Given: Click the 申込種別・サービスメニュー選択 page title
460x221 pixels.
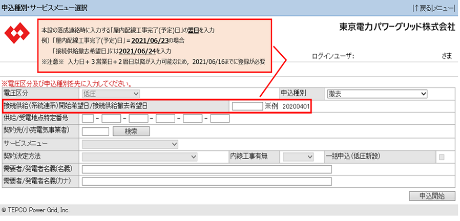Looking at the screenshot, I should (45, 8).
